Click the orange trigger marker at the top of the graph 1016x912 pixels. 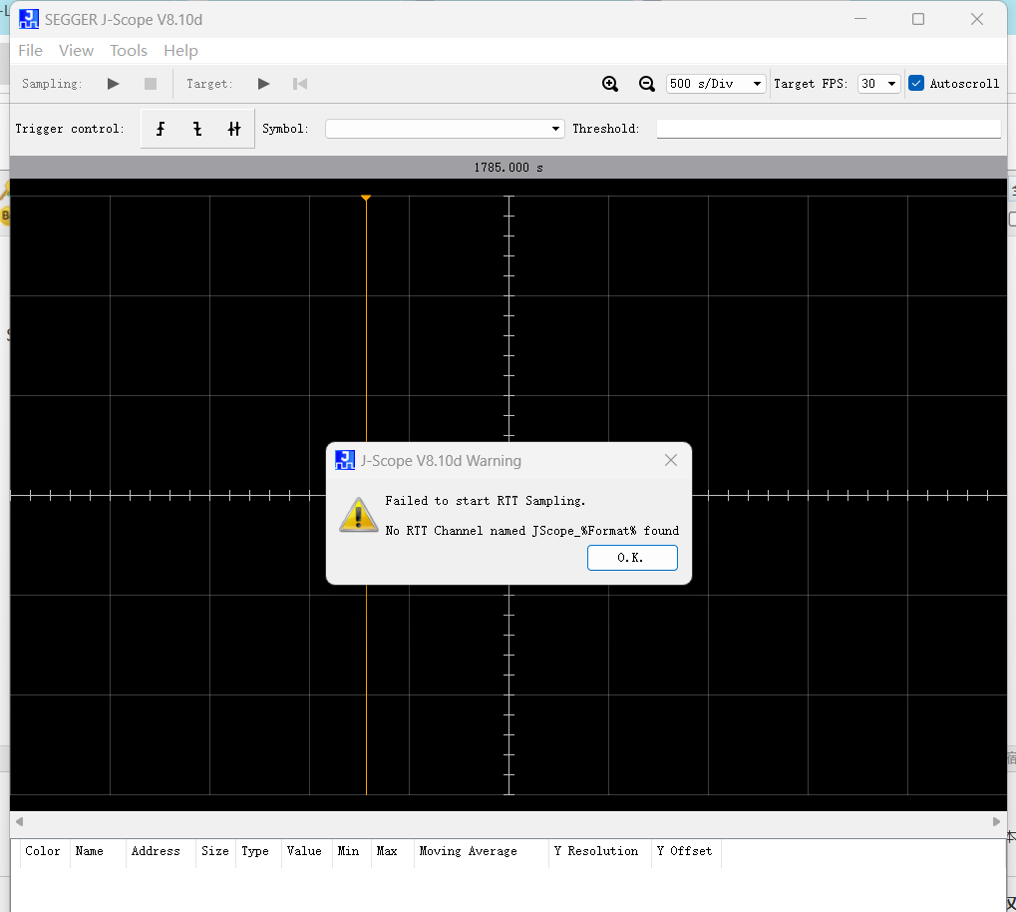click(366, 198)
